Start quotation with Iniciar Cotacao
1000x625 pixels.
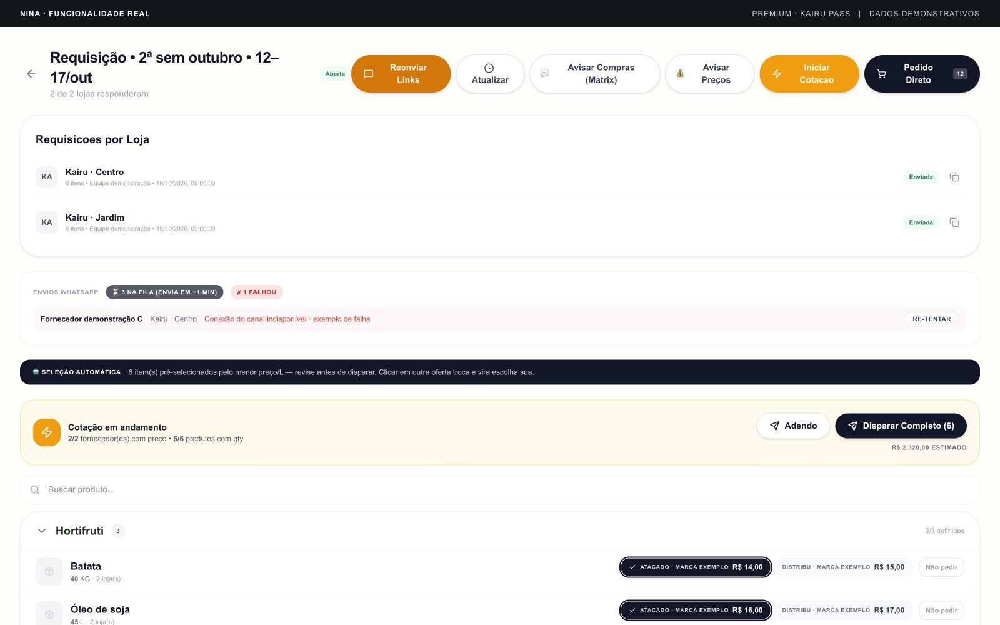pos(809,74)
